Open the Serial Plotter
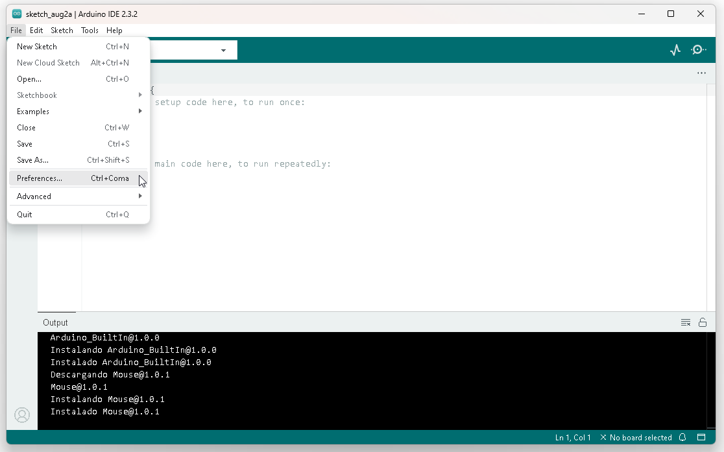 [x=675, y=49]
